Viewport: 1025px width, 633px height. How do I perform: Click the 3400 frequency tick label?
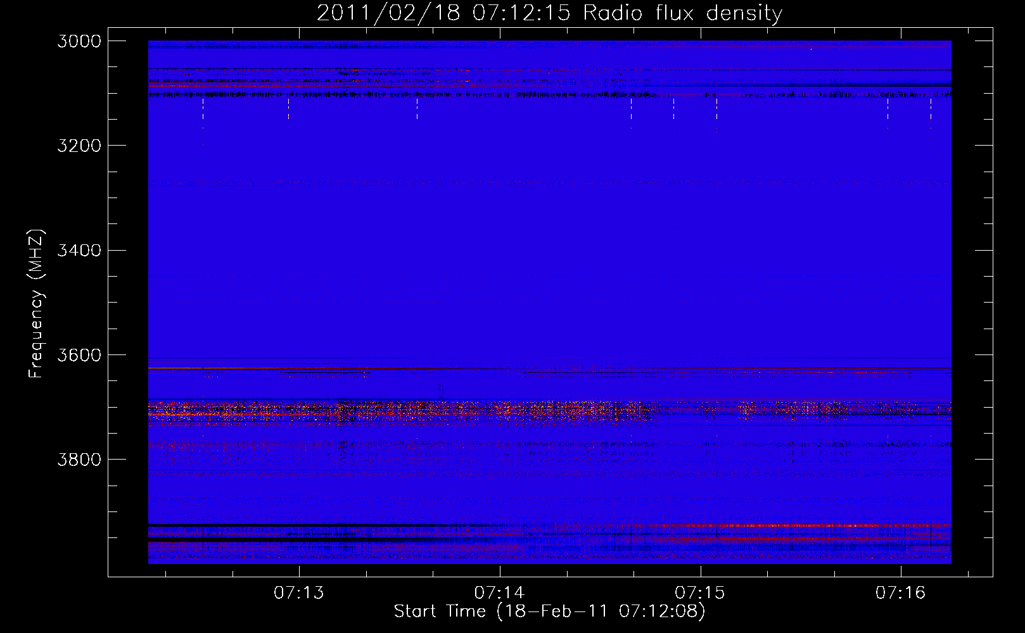point(79,250)
